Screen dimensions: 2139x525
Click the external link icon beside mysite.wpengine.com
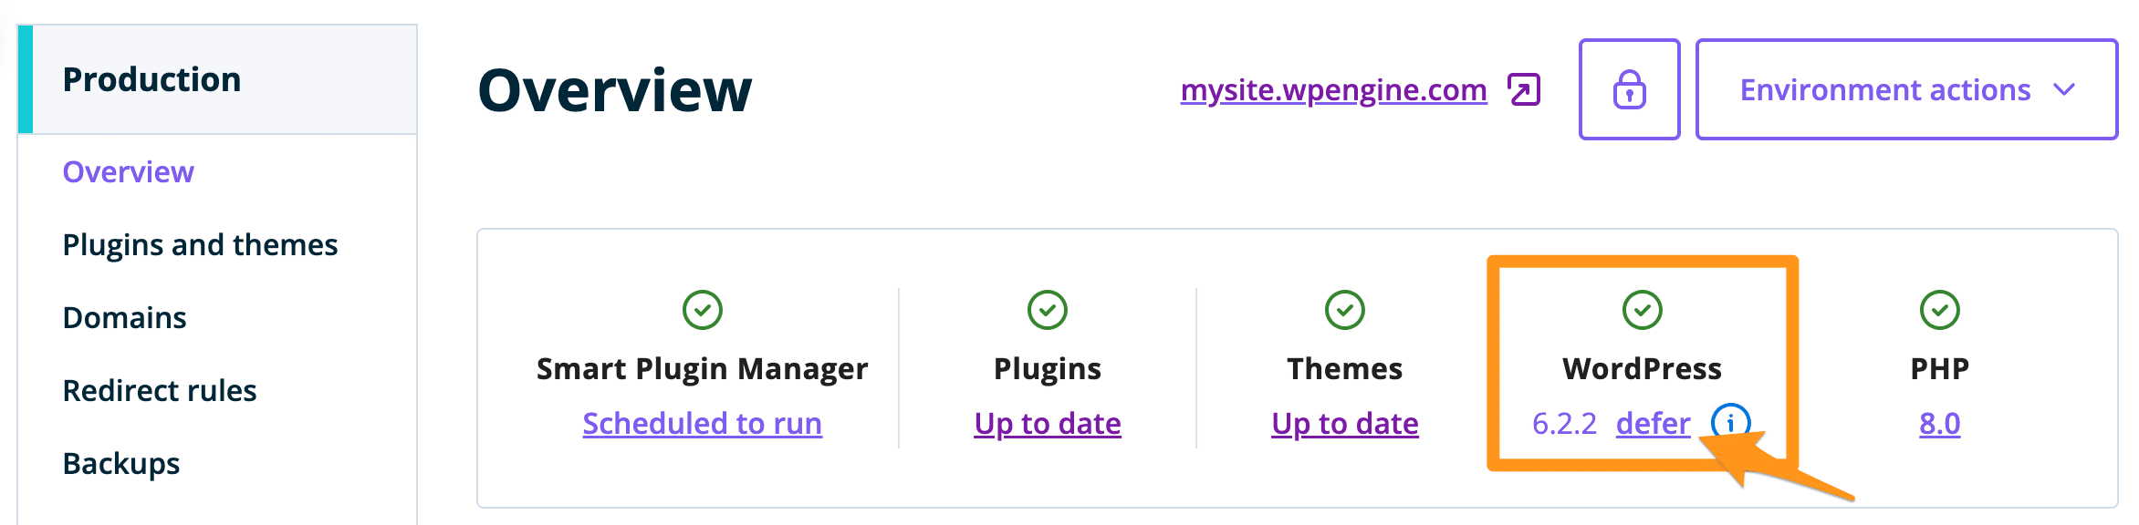(x=1524, y=90)
